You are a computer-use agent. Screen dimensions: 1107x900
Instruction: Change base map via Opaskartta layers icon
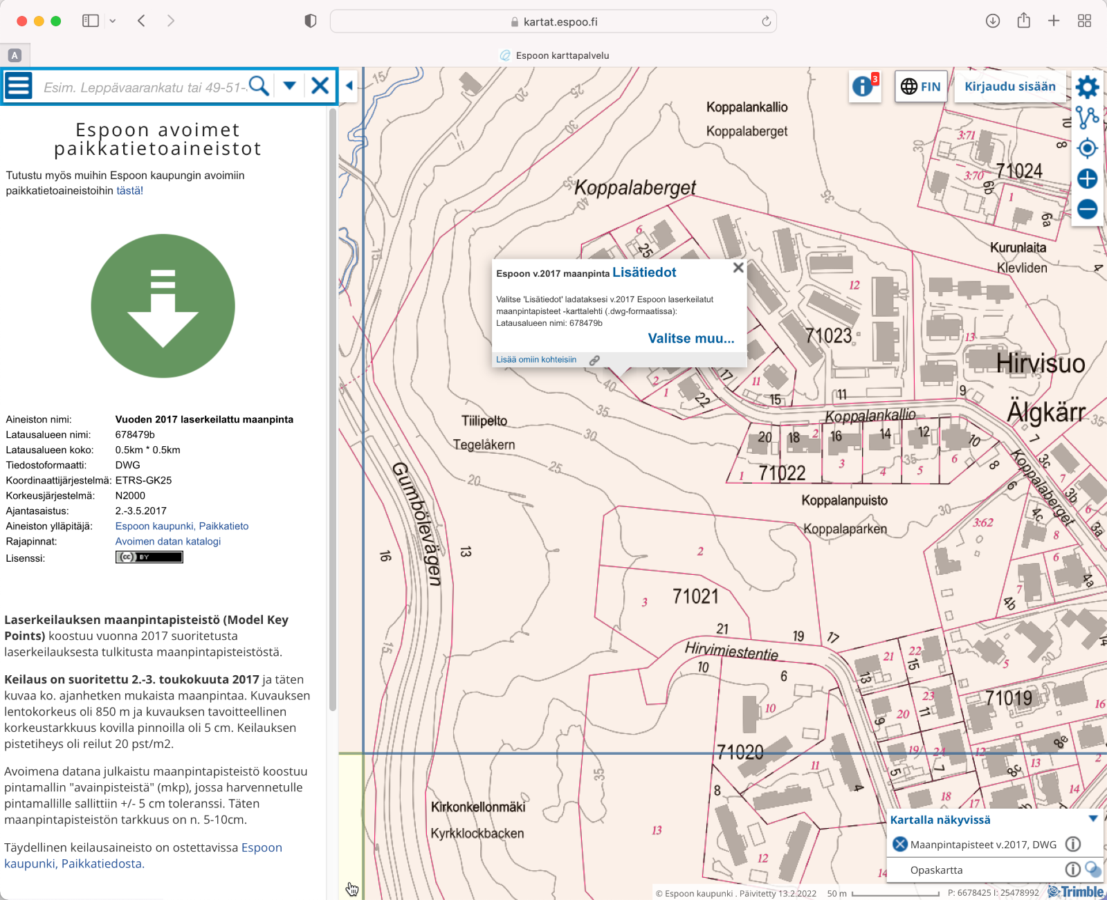[x=1093, y=870]
